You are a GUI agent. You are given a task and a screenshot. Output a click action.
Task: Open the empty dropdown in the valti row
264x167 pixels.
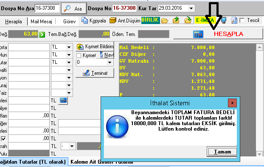click(69, 70)
